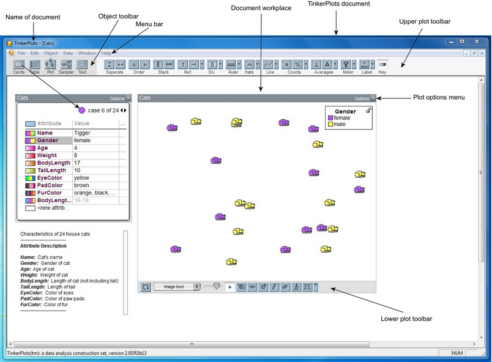Go to the next case arrow
The width and height of the screenshot is (492, 362).
[x=125, y=110]
